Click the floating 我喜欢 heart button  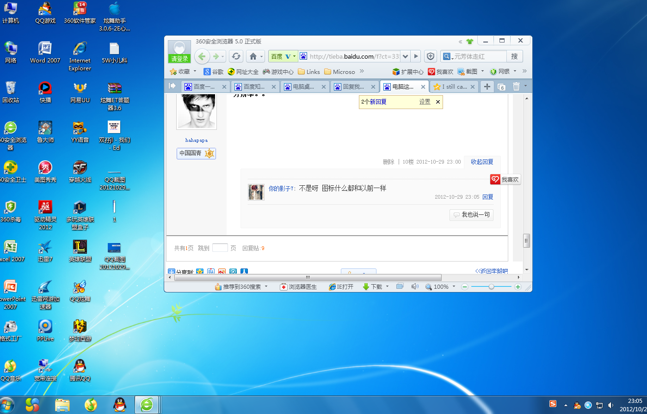point(505,179)
